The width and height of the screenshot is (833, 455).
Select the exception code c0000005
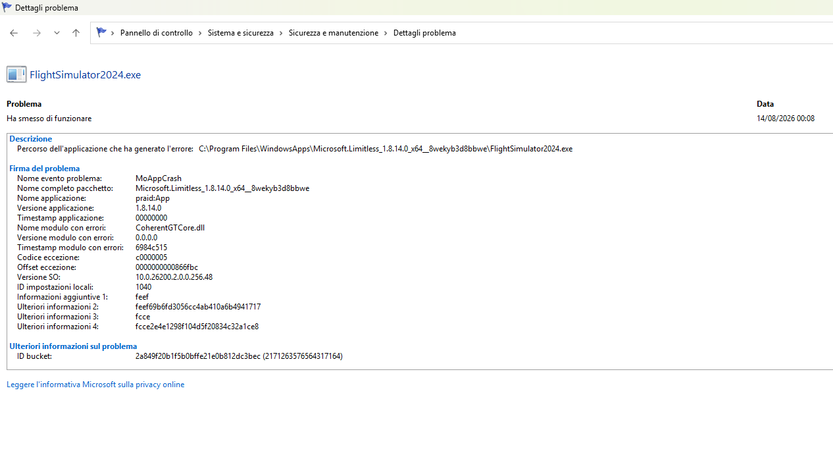tap(151, 257)
